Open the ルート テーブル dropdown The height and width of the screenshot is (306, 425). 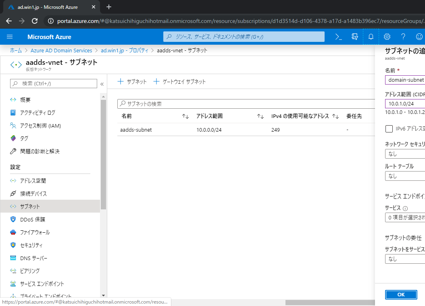click(405, 176)
